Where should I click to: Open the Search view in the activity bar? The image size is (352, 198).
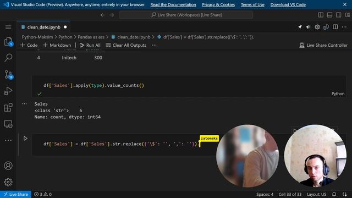point(8,58)
